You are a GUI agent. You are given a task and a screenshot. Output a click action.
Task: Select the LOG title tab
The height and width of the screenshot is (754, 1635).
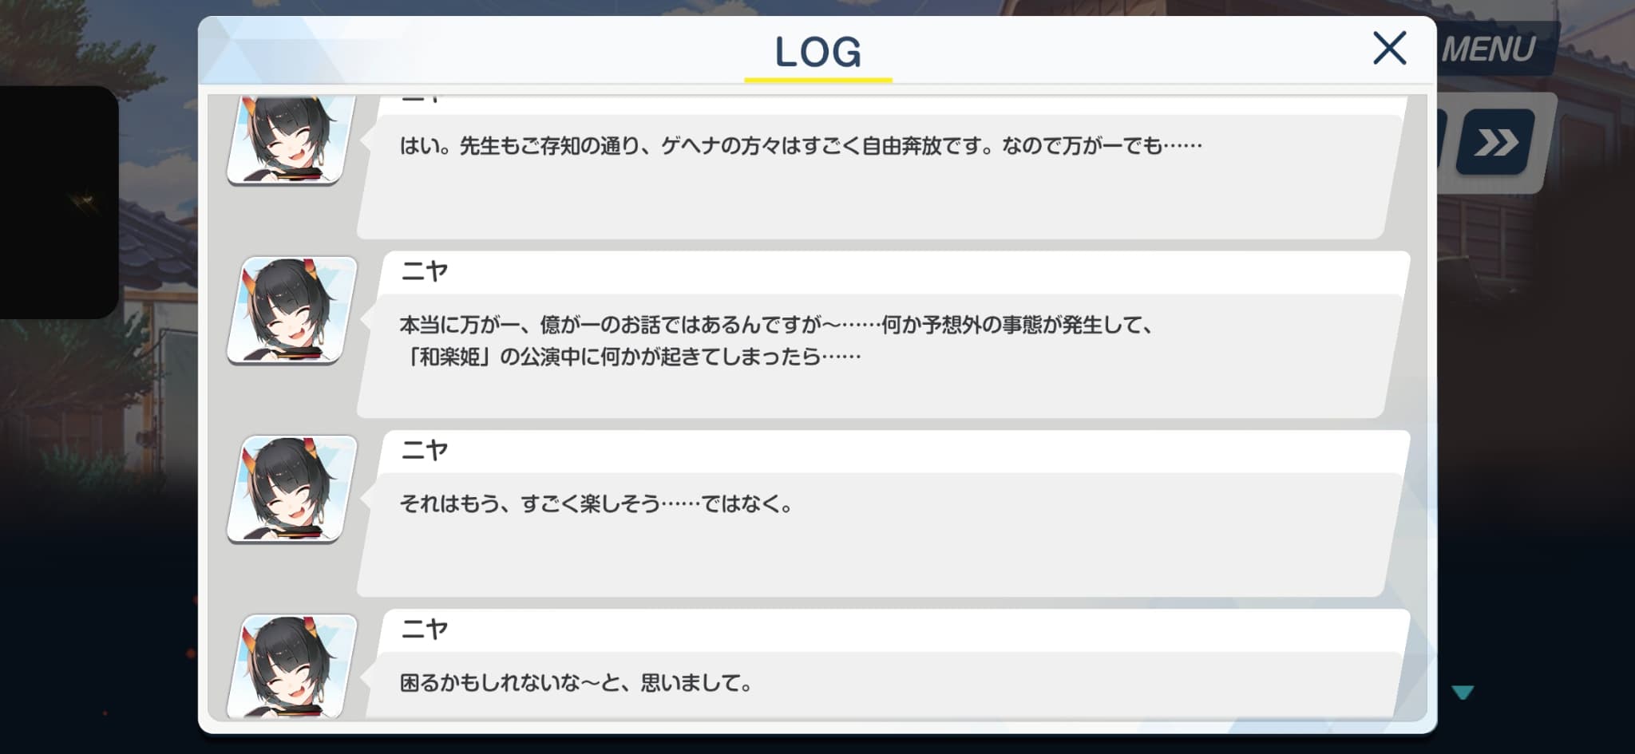tap(818, 53)
